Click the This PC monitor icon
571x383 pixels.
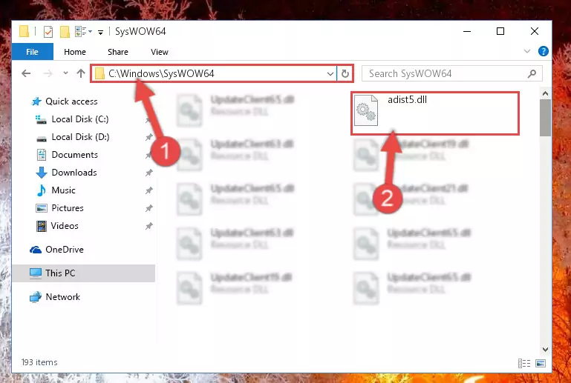click(36, 273)
